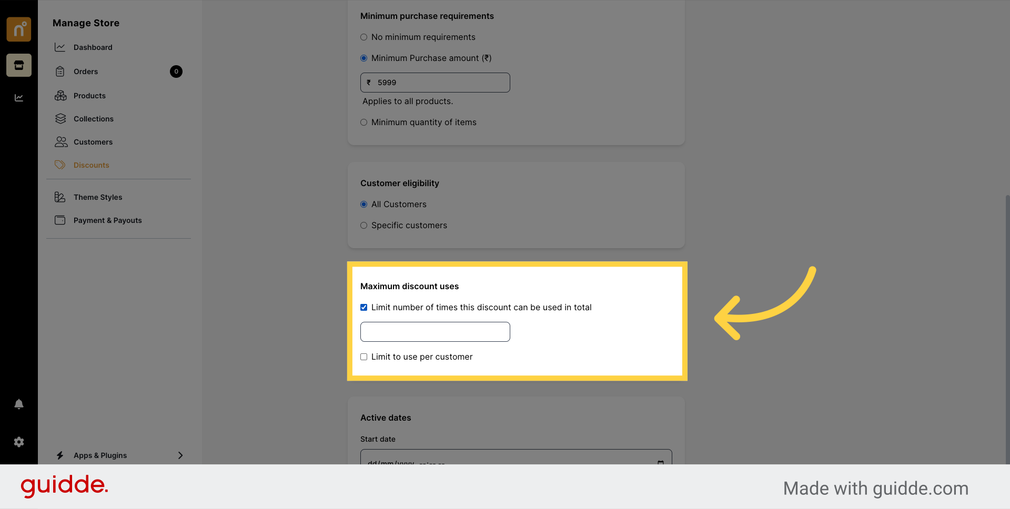Click the Start date input field
The image size is (1010, 509).
click(x=516, y=457)
